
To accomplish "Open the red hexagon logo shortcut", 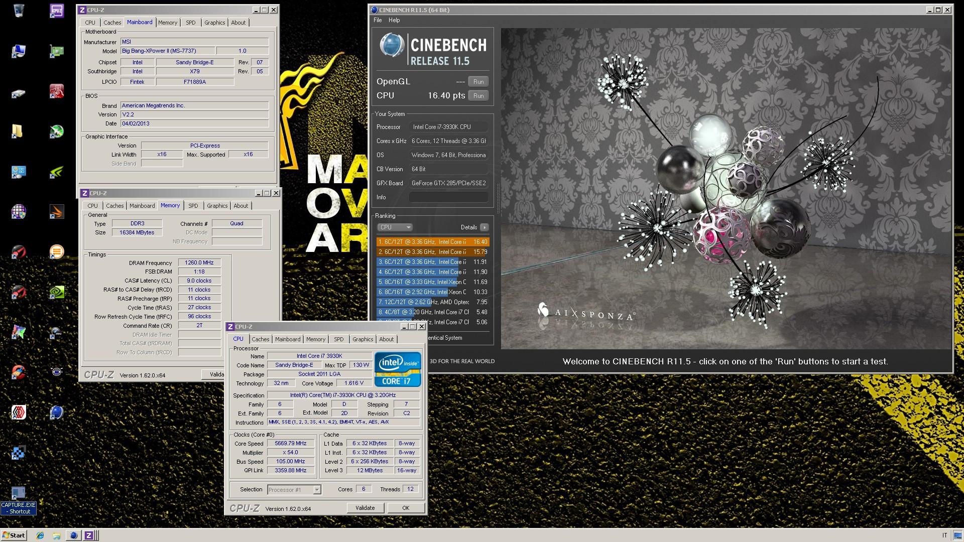I will (19, 412).
